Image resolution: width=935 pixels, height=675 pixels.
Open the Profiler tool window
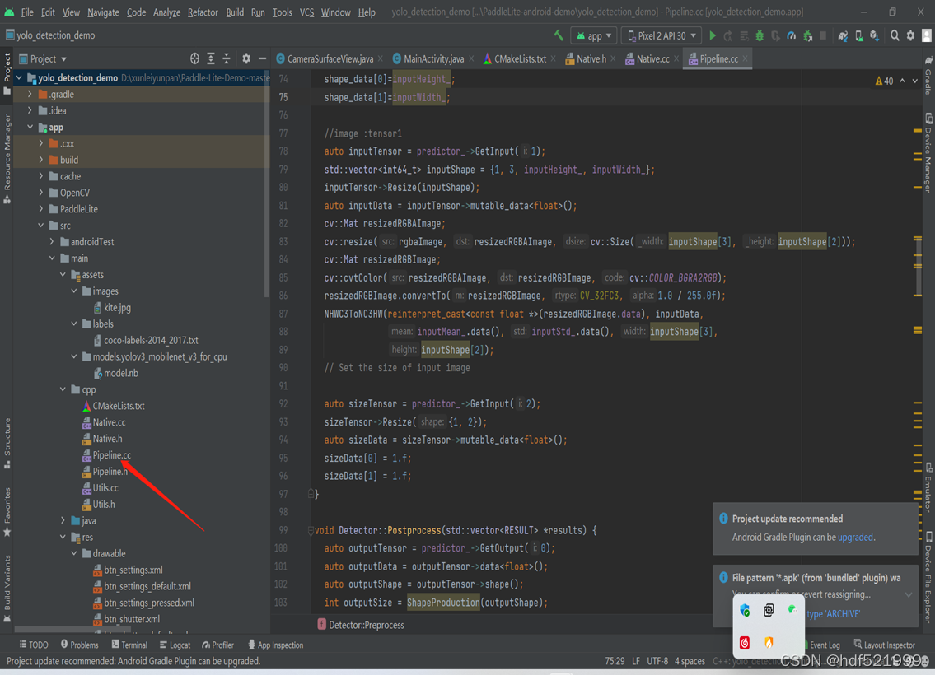click(217, 645)
